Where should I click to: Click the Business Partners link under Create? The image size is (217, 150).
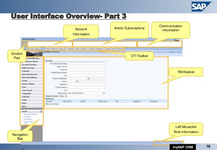pos(31,114)
